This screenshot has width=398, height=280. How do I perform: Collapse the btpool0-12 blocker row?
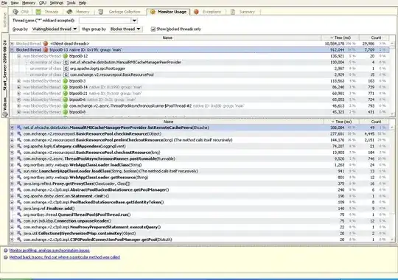pos(18,56)
